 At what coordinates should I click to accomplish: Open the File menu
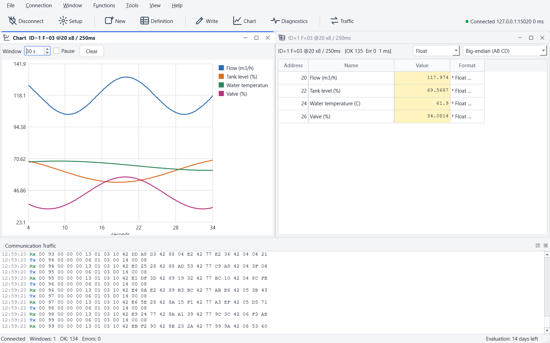(11, 5)
